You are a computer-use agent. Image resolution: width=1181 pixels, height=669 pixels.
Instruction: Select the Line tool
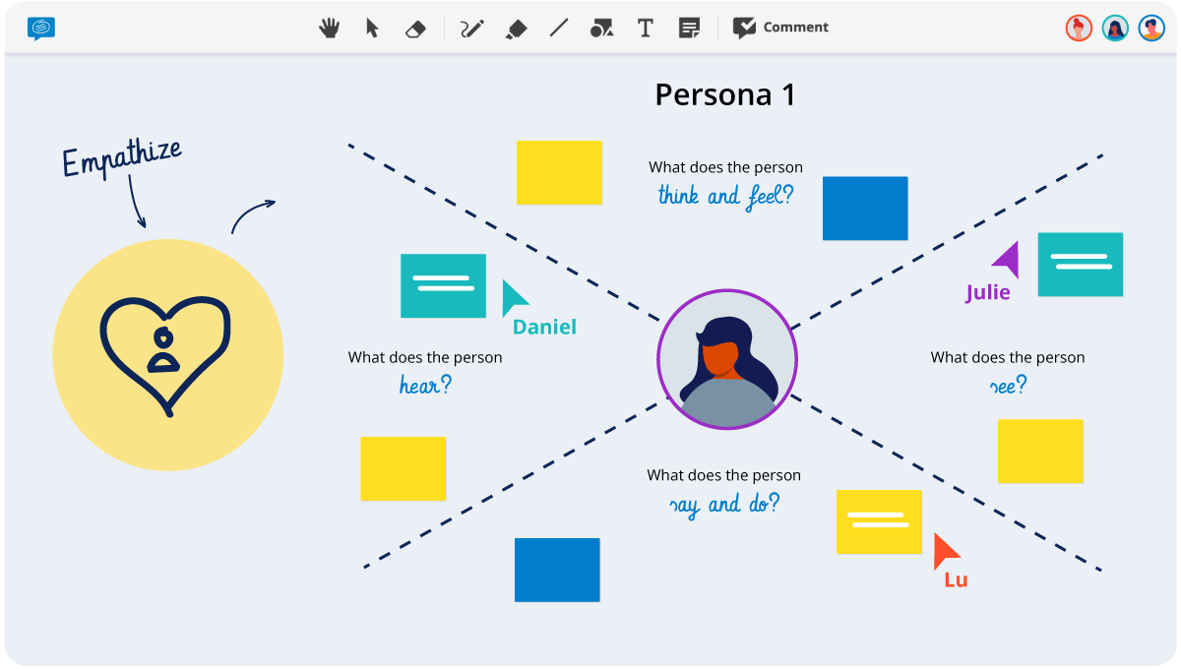point(559,29)
